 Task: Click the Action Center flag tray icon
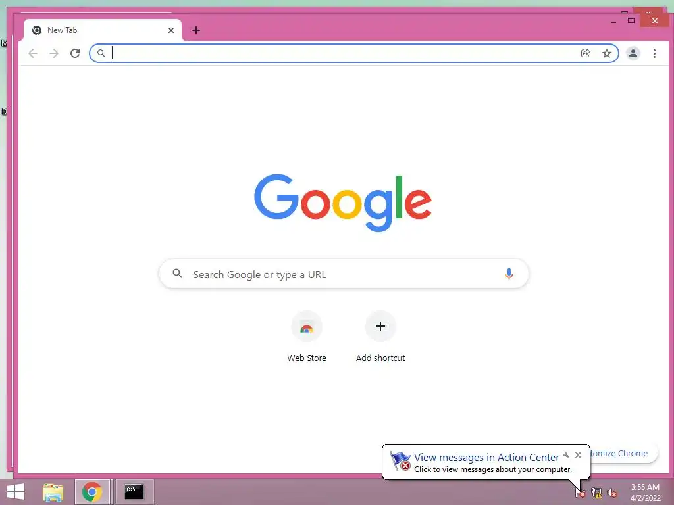click(x=581, y=493)
